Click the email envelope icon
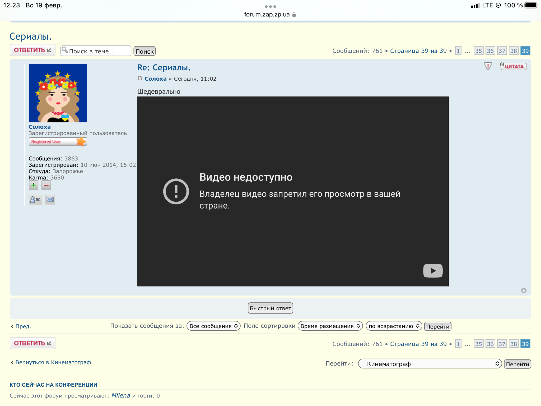541x406 pixels. (x=50, y=200)
